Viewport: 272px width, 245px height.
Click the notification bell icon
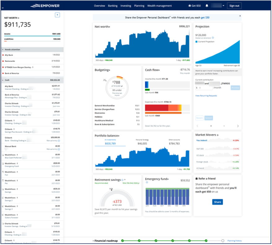(207, 6)
